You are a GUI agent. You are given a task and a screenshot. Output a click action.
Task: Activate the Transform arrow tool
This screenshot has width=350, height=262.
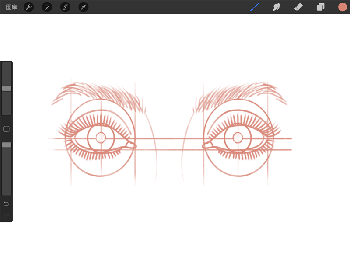click(84, 7)
